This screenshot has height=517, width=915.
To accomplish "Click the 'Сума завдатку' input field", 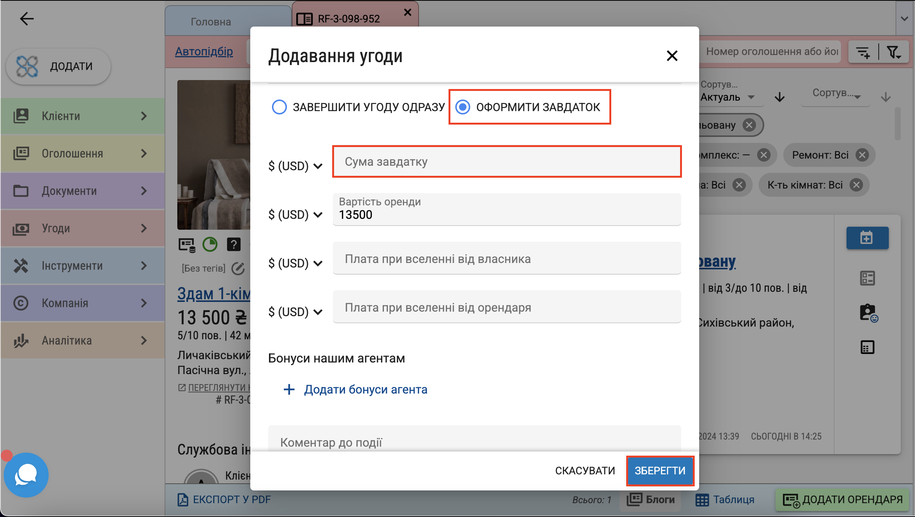I will pyautogui.click(x=507, y=162).
